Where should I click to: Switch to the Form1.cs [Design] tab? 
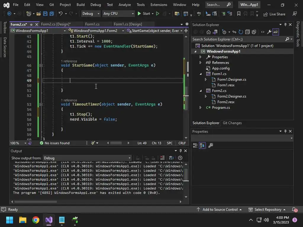128,24
